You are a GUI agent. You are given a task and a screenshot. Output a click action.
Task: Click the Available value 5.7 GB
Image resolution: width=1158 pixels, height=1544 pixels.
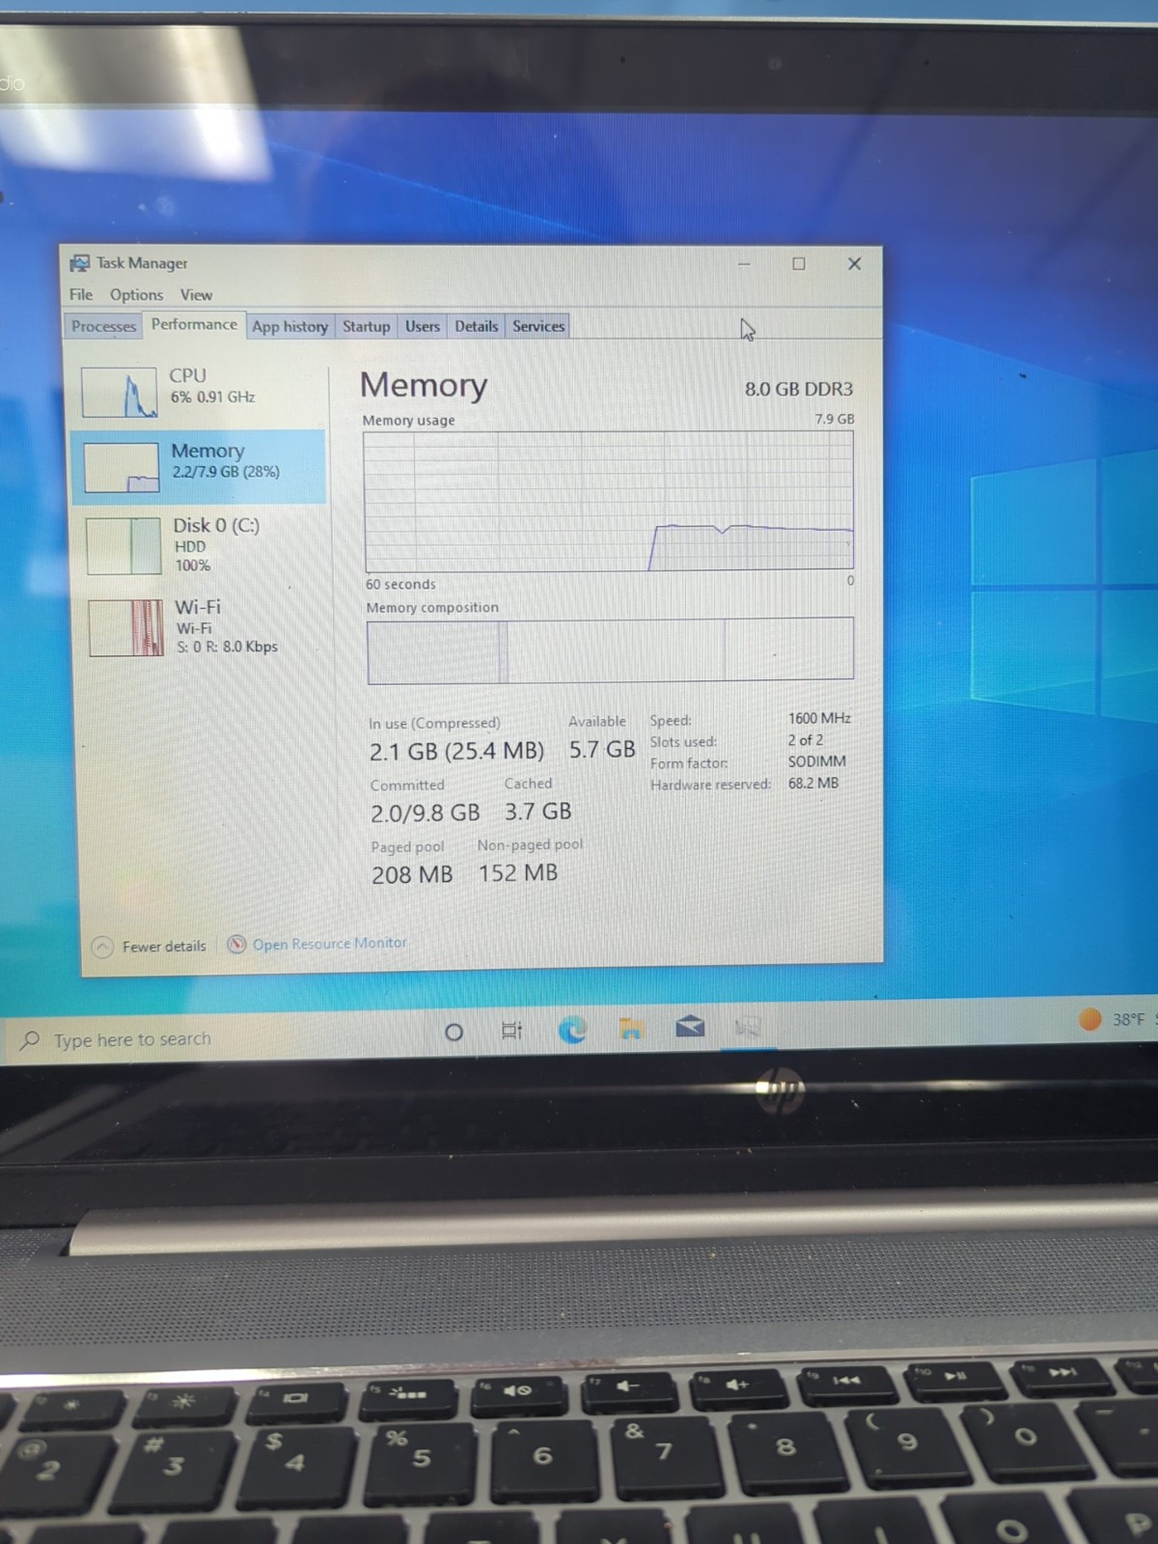tap(602, 750)
